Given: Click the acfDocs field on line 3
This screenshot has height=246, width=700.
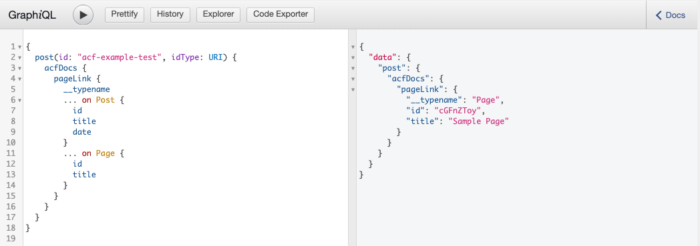Looking at the screenshot, I should (x=61, y=68).
